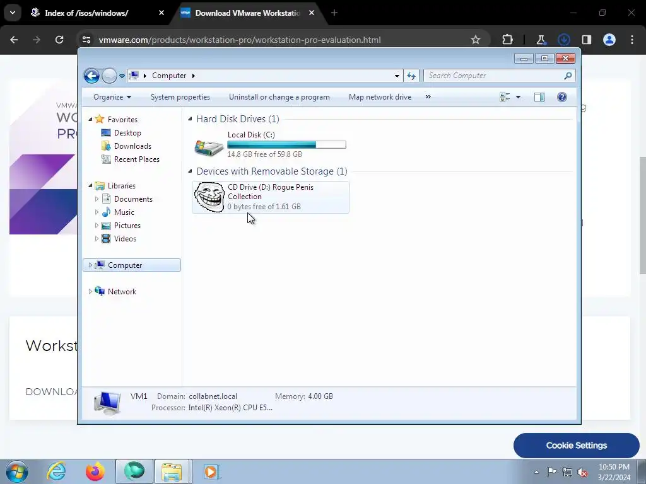Screen dimensions: 646x484
Task: Open Recent Places
Action: (136, 159)
